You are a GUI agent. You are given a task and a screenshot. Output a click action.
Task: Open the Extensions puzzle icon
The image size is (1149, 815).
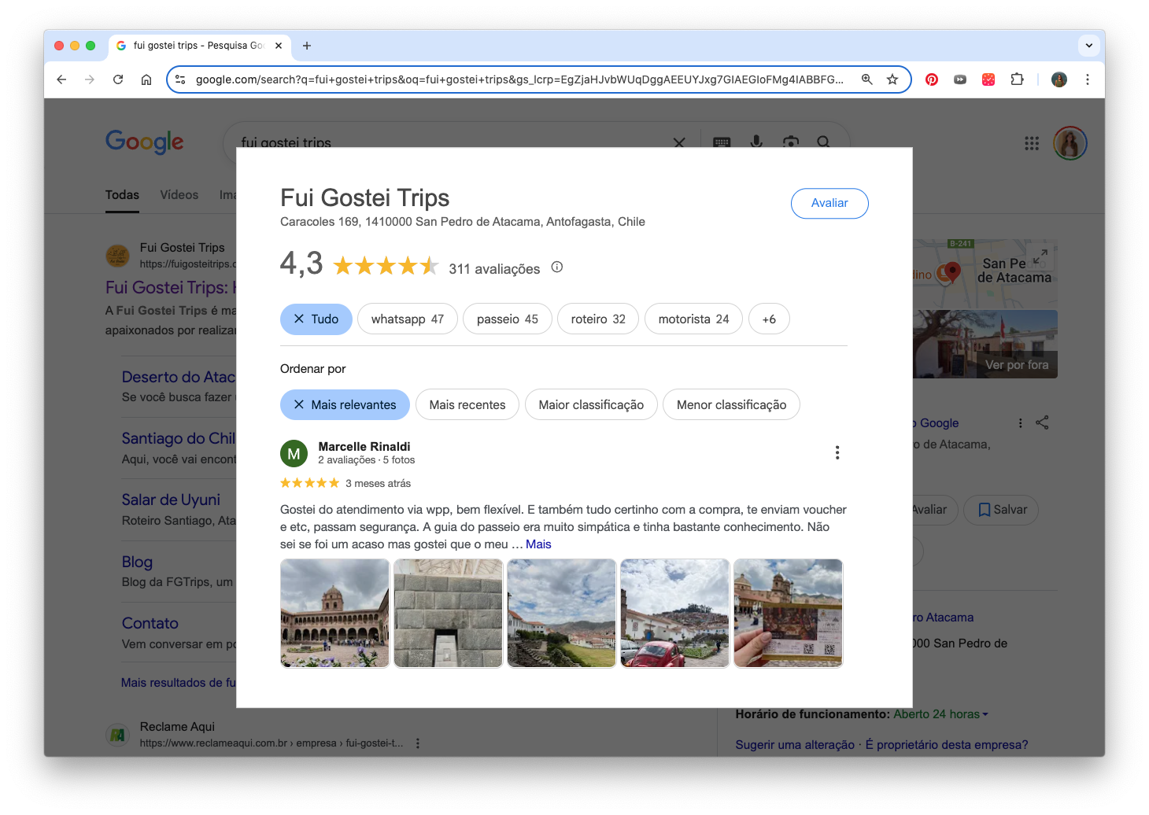1017,79
